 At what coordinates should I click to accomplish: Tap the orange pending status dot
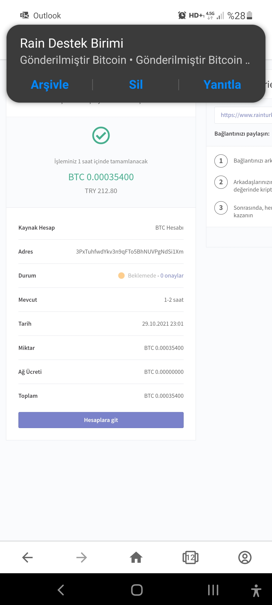click(x=121, y=276)
